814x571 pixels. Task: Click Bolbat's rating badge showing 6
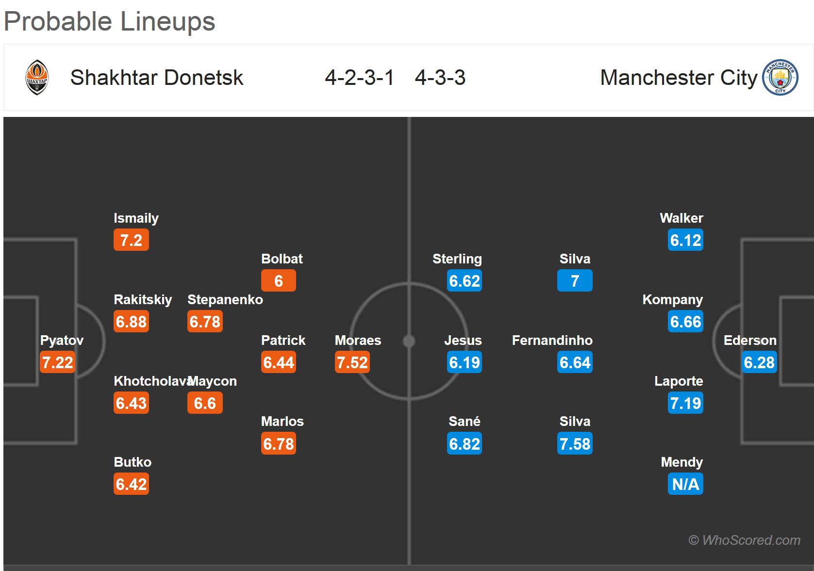pyautogui.click(x=278, y=281)
